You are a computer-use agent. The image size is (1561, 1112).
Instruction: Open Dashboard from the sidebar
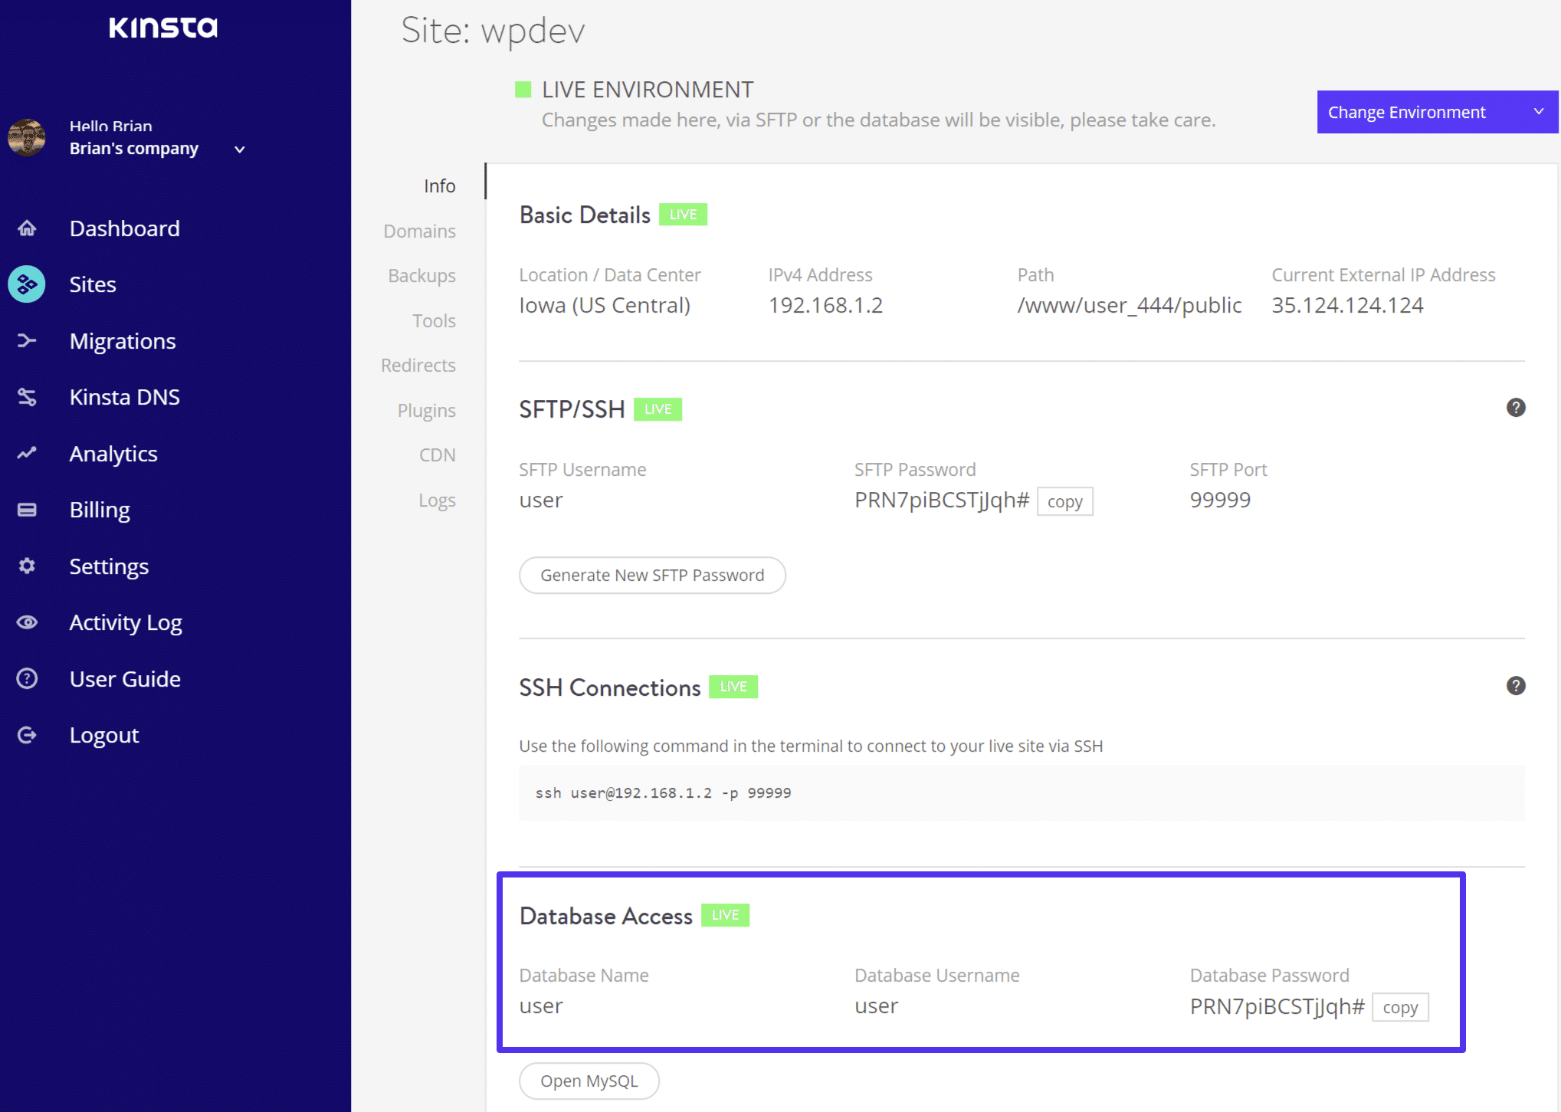(125, 228)
